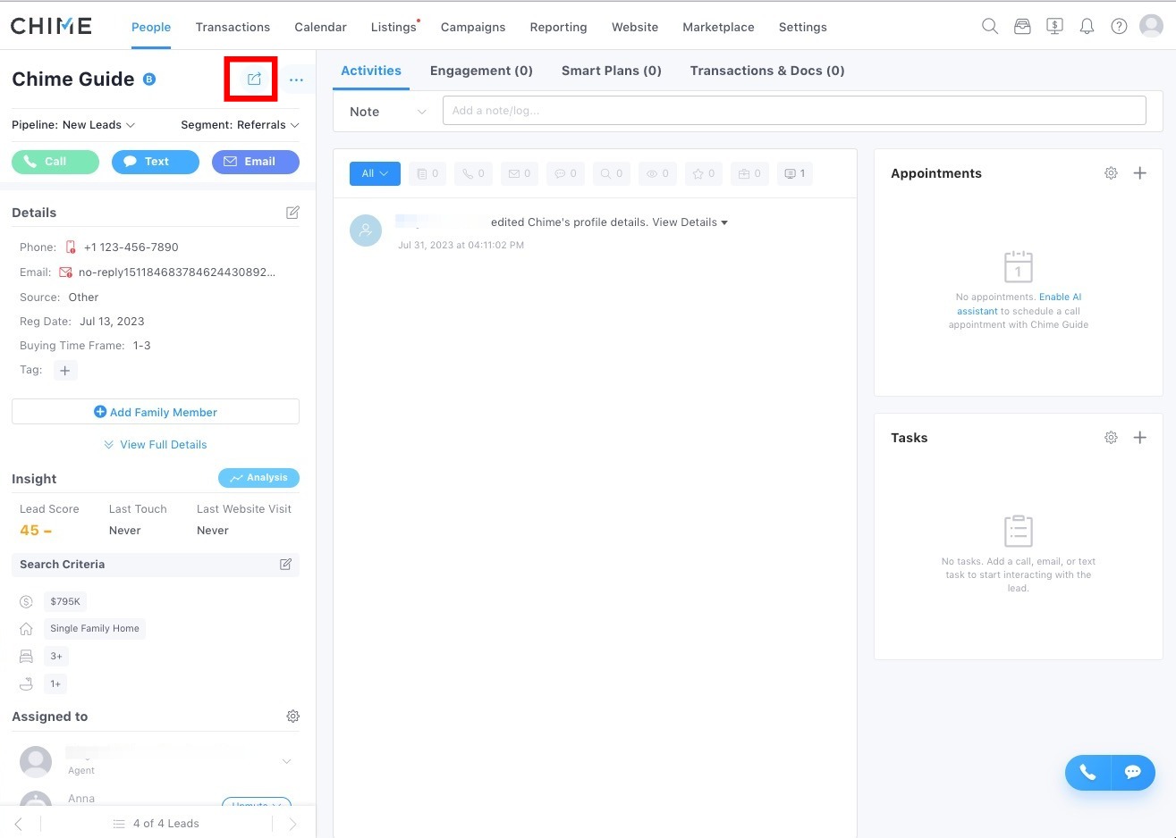Image resolution: width=1176 pixels, height=838 pixels.
Task: Open the All activities filter dropdown
Action: pos(375,173)
